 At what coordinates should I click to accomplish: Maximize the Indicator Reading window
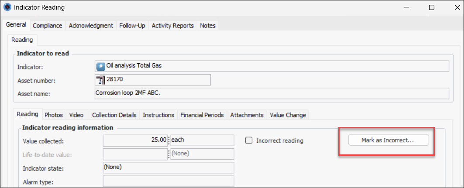coord(432,7)
